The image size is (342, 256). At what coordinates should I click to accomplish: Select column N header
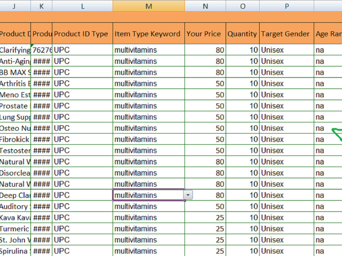205,6
